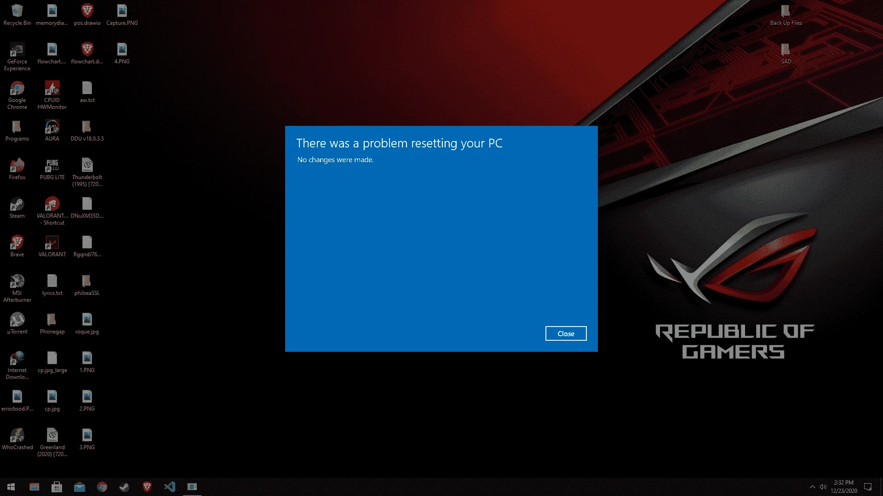
Task: Select VALORANT desktop shortcut below Shortcut
Action: 52,247
